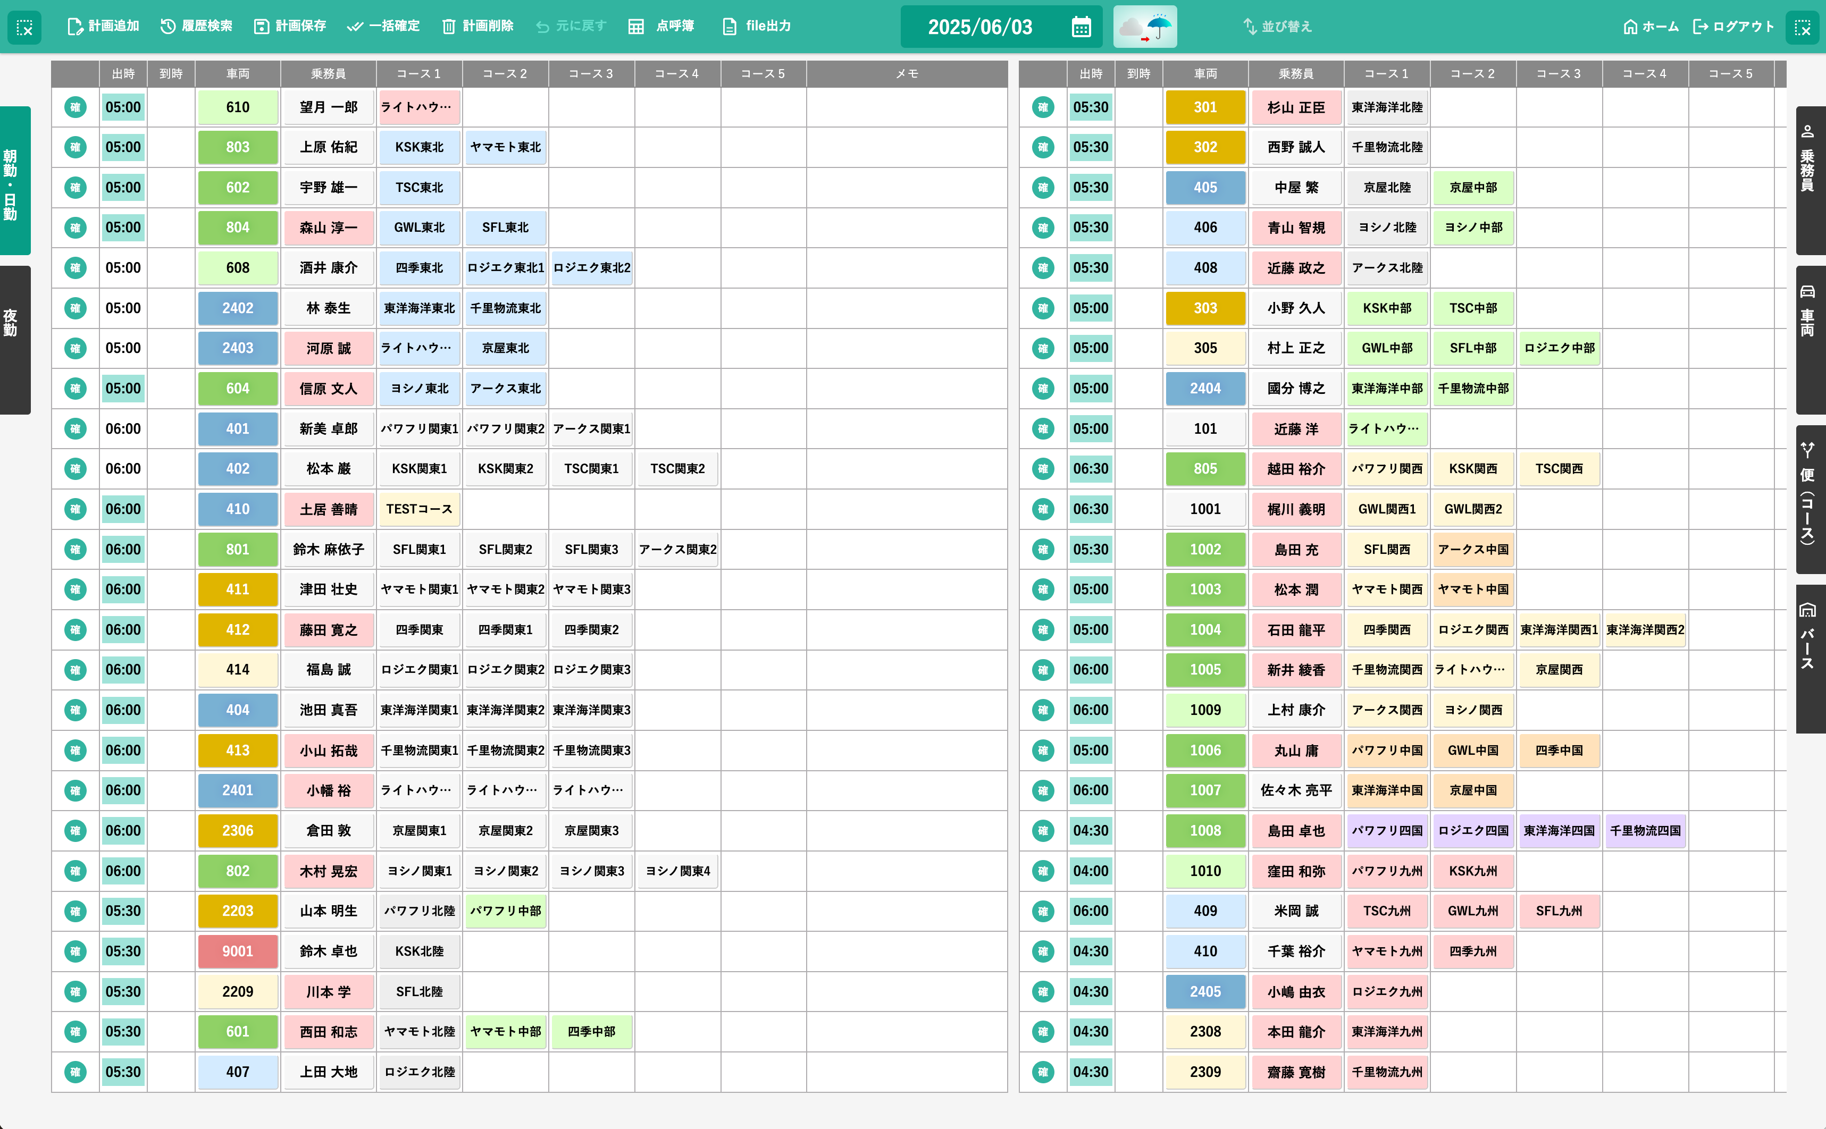
Task: Toggle 確 confirmation for vehicle 9001 row
Action: click(x=76, y=951)
